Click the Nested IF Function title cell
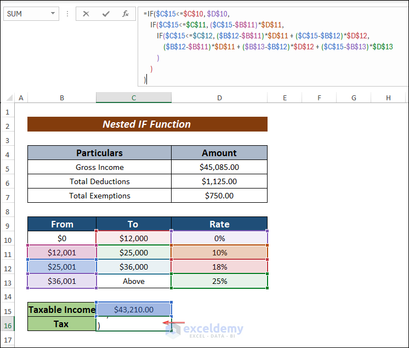Viewport: 409px width, 348px height. tap(147, 124)
